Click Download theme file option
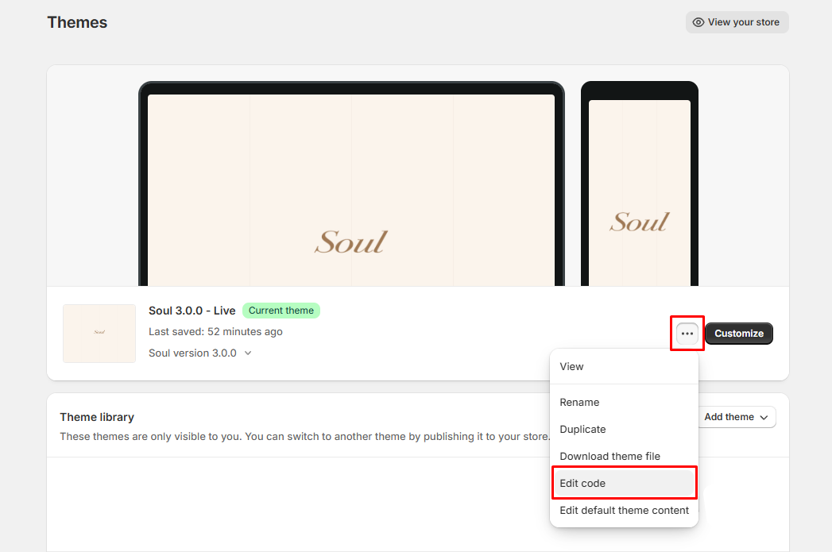The image size is (832, 552). (609, 457)
